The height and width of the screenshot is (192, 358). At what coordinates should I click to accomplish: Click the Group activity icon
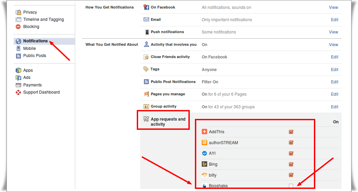146,107
